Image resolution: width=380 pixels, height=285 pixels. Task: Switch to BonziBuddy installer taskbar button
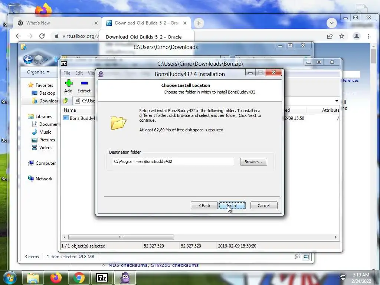(x=125, y=278)
